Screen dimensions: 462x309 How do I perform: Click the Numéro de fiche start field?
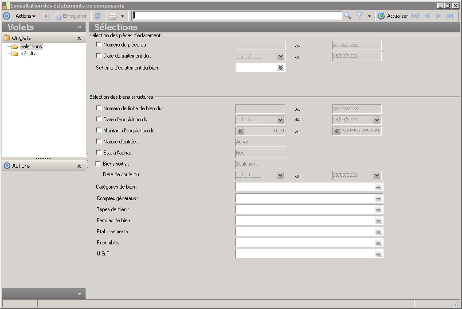260,109
